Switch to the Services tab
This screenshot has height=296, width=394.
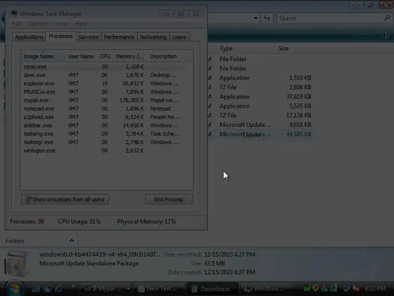(x=88, y=37)
